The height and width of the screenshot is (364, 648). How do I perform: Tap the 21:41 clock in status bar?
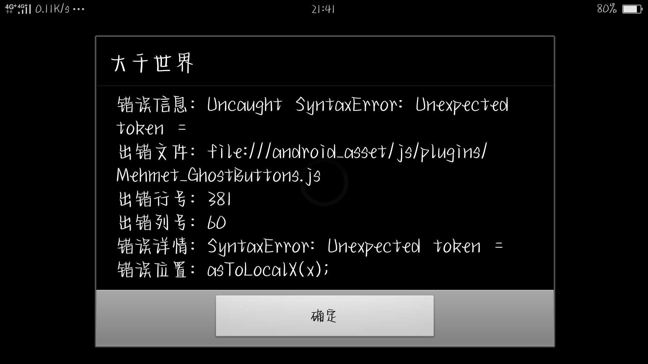323,9
